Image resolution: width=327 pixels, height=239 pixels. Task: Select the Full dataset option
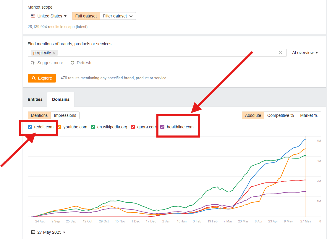coord(86,16)
